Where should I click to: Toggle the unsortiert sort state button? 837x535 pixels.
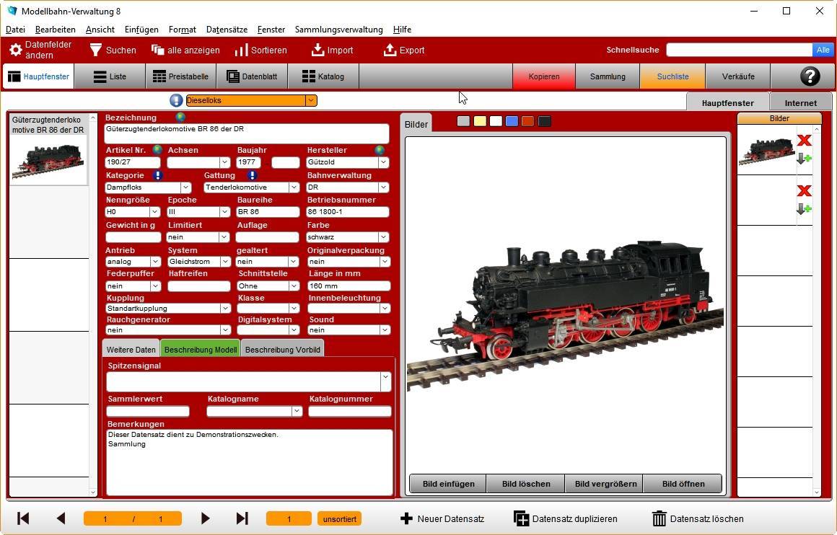point(338,519)
